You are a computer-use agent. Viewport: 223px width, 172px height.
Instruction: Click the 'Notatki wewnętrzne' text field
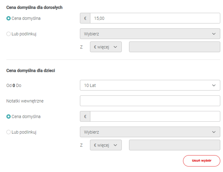click(150, 101)
